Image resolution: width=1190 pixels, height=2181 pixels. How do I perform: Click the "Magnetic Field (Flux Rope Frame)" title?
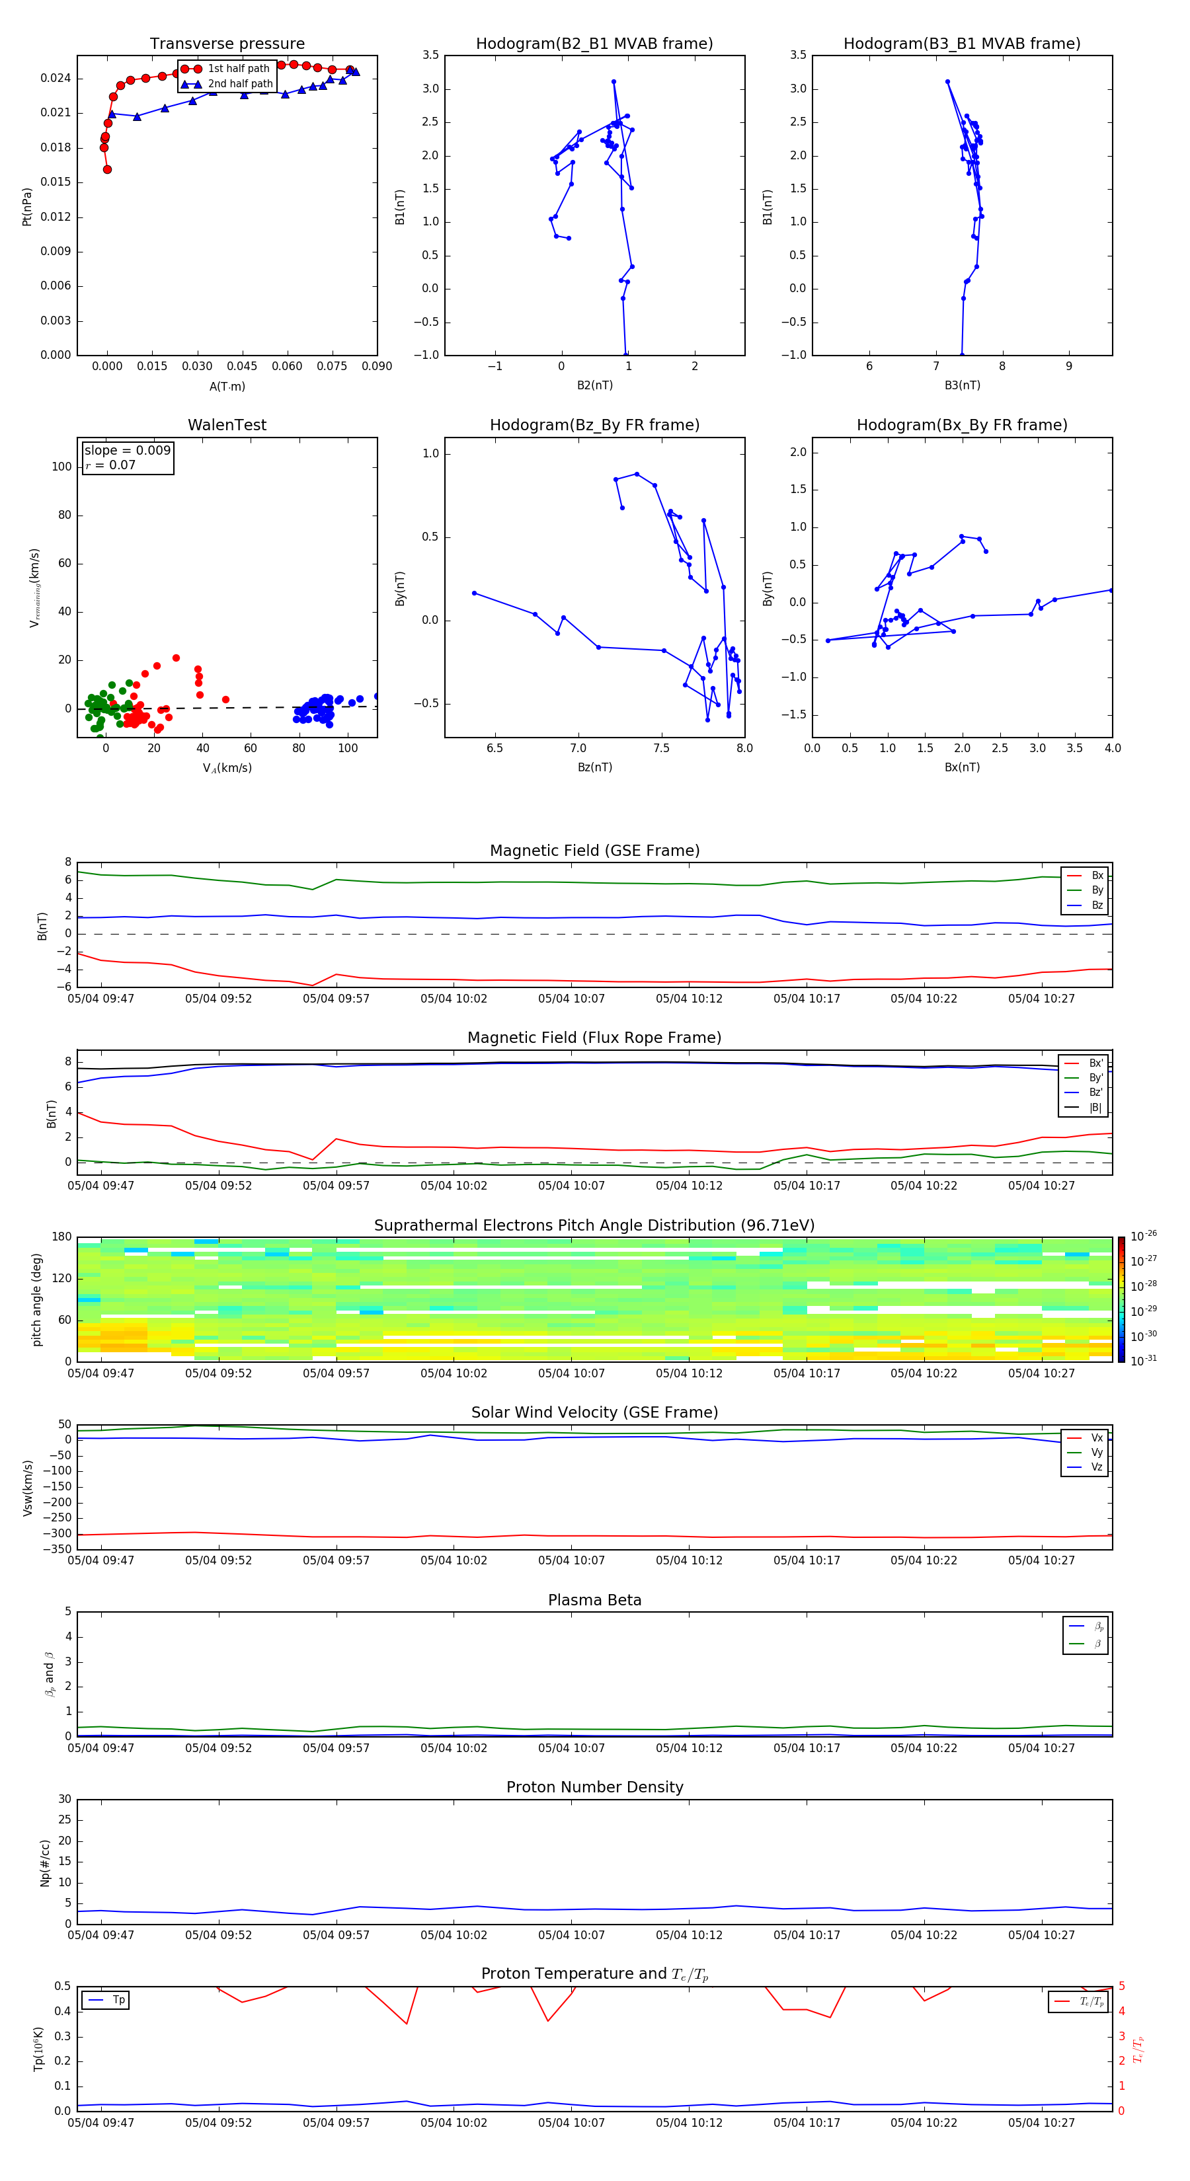594,1038
